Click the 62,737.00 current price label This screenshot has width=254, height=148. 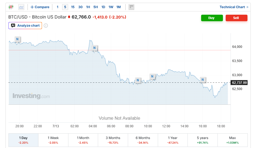pos(239,83)
